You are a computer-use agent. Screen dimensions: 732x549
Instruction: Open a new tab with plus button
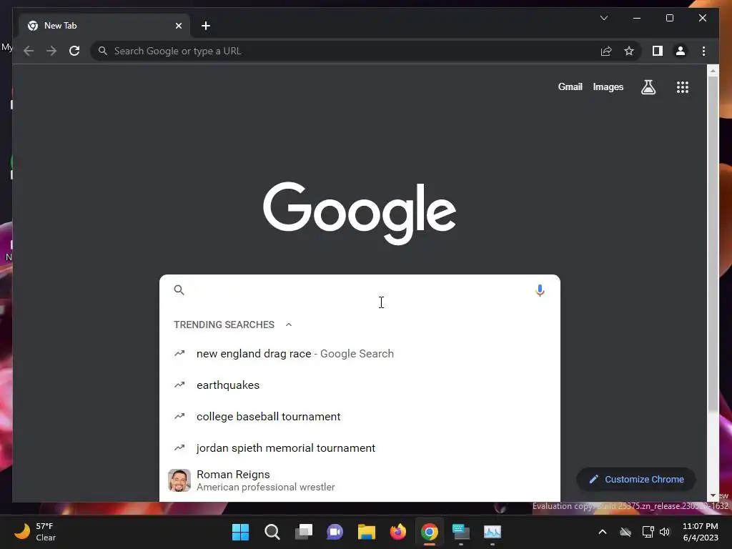(206, 26)
